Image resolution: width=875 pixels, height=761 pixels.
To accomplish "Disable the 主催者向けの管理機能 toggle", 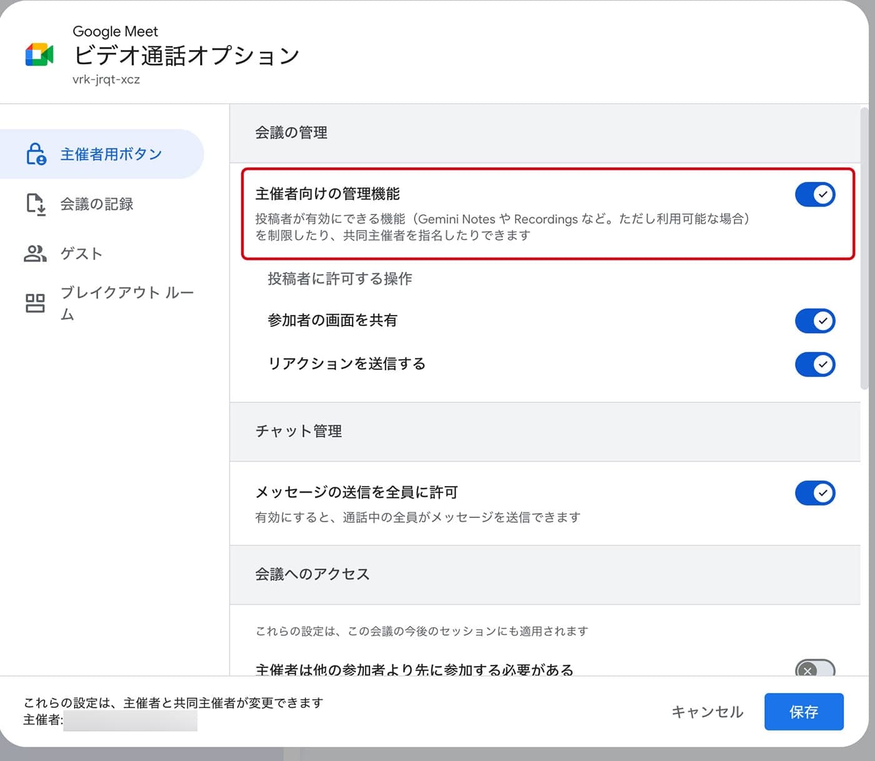I will pos(814,194).
